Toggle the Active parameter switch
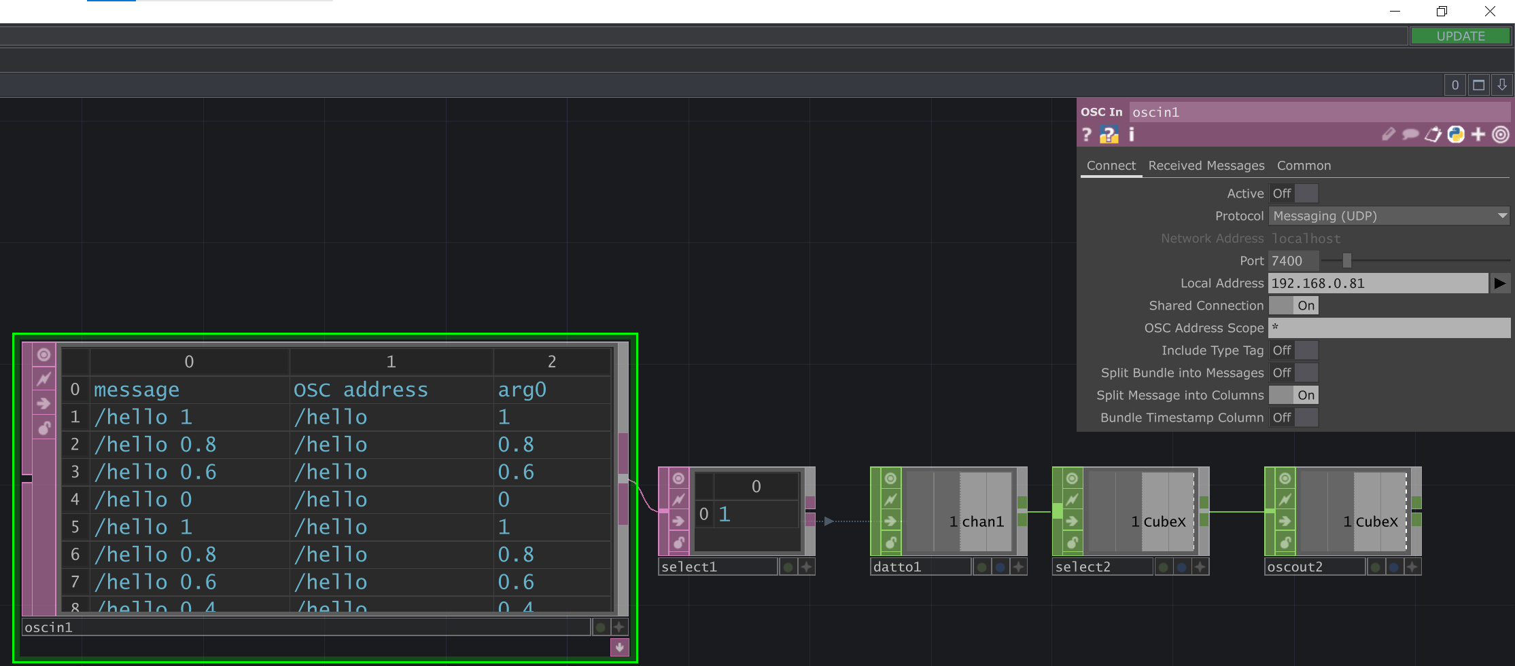The image size is (1515, 666). [x=1293, y=193]
